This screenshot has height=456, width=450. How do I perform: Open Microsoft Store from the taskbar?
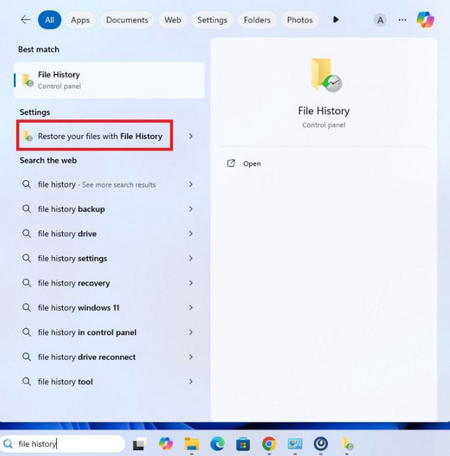click(243, 444)
